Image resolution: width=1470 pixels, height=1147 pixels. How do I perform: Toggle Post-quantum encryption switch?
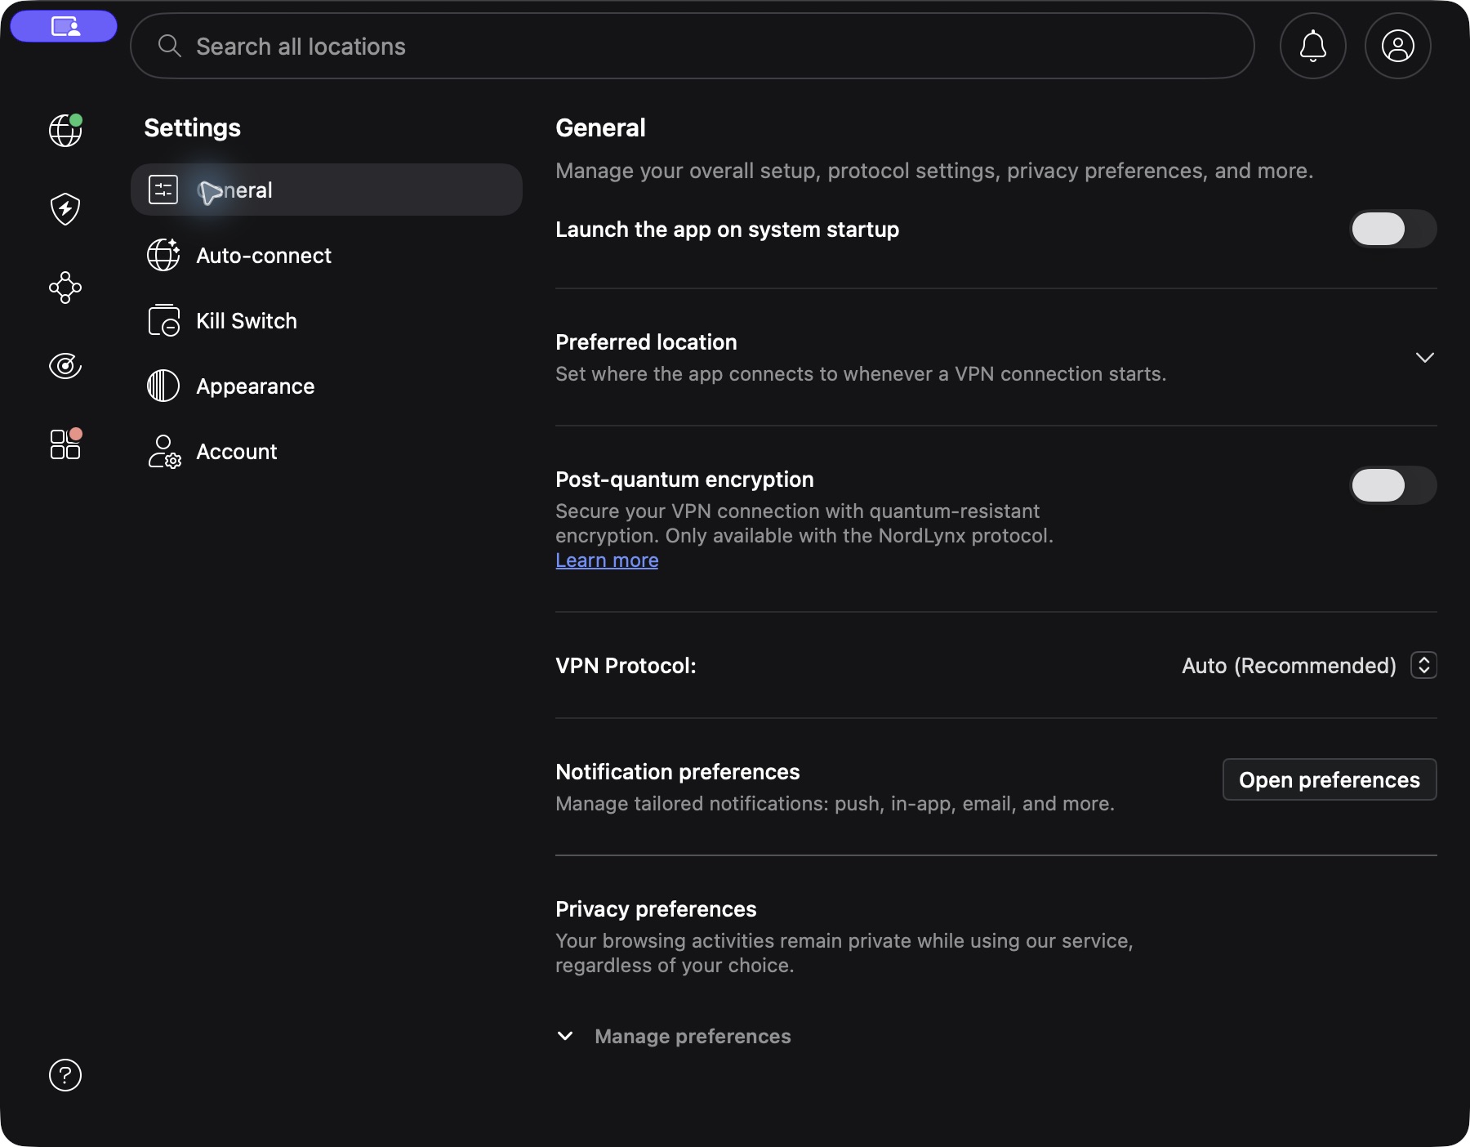(x=1393, y=485)
